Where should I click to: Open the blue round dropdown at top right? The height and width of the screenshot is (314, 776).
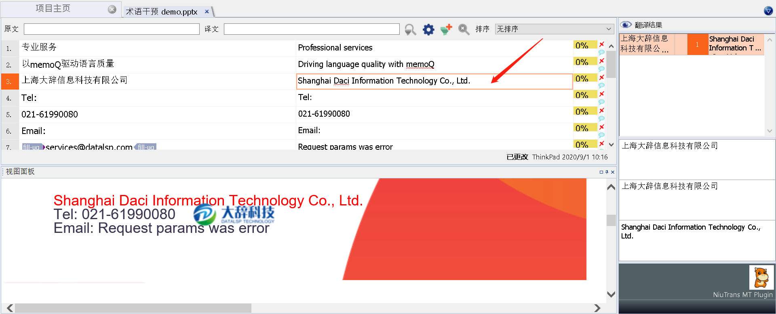coord(768,11)
